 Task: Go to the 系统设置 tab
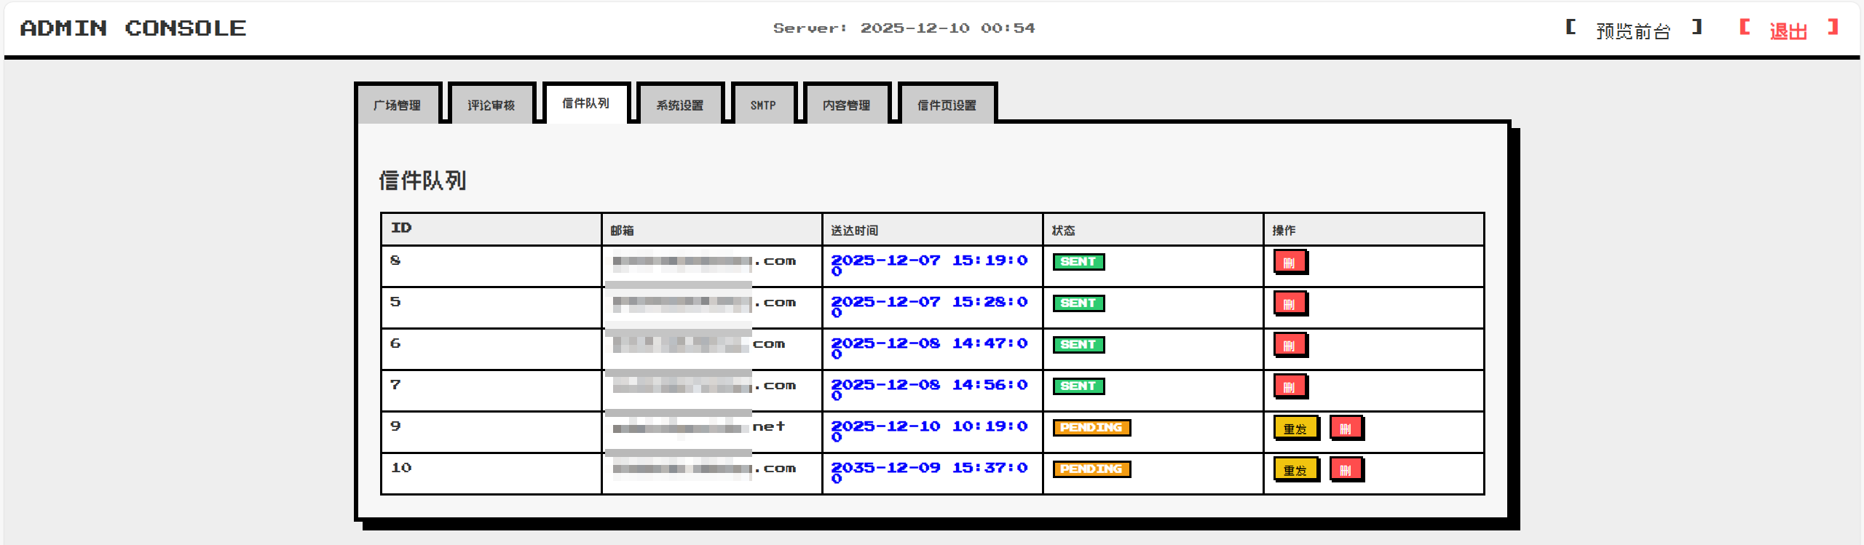pyautogui.click(x=679, y=105)
